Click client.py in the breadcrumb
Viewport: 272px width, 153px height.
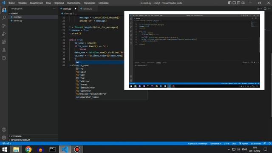(x=68, y=13)
